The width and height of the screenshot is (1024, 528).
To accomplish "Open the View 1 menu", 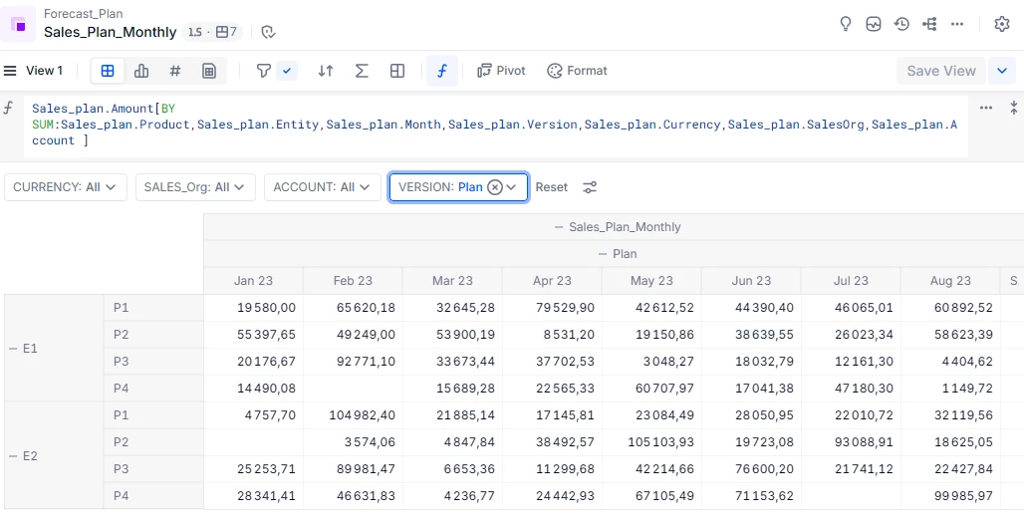I will pos(34,71).
